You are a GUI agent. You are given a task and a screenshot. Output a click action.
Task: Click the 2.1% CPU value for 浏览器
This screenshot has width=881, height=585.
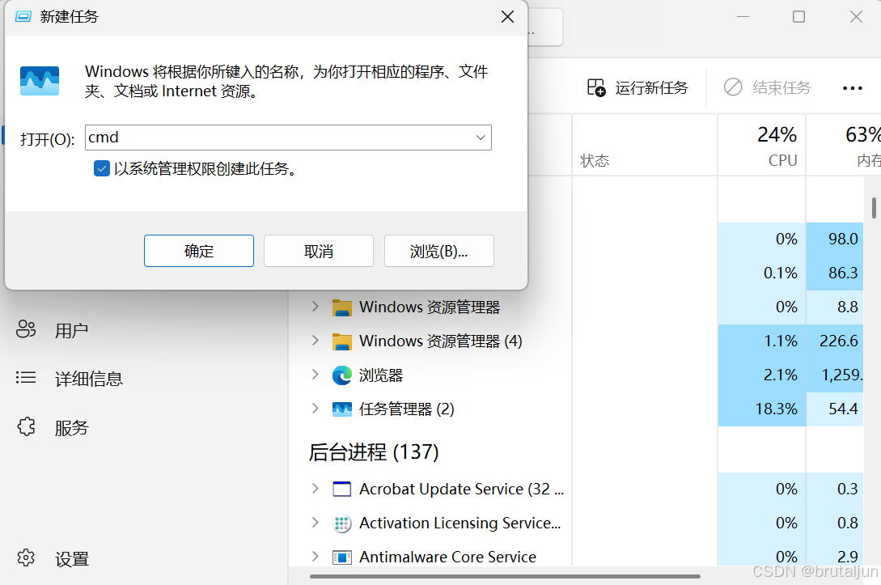(x=781, y=375)
